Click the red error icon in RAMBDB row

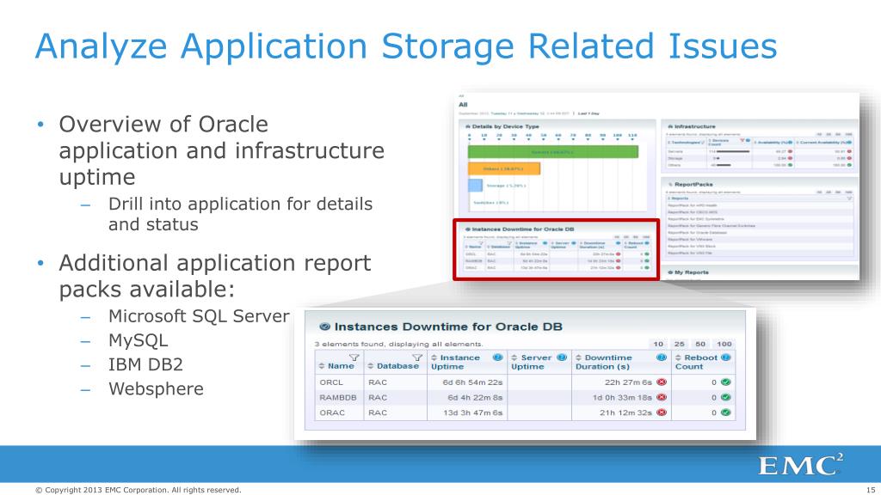[x=662, y=397]
